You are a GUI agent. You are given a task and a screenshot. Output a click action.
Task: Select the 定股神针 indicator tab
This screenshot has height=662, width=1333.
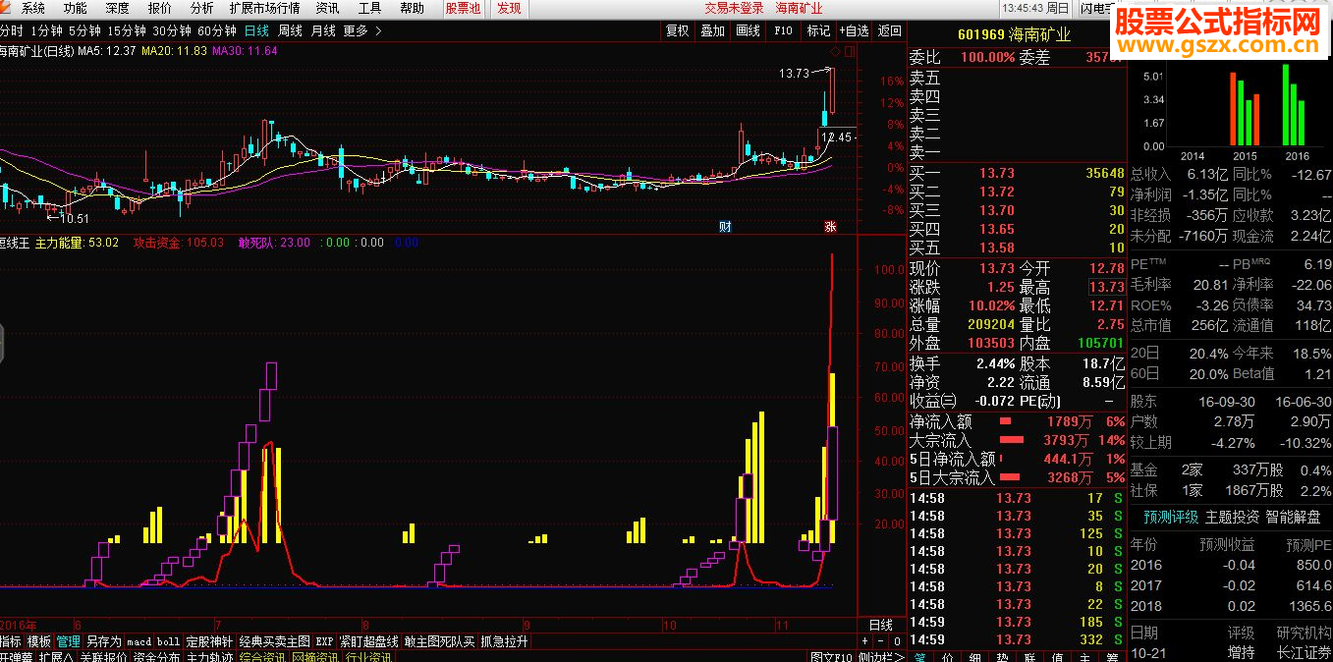(x=210, y=641)
